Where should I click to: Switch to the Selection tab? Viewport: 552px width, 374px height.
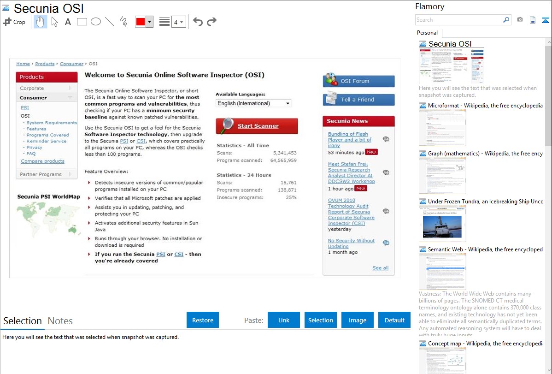point(23,321)
